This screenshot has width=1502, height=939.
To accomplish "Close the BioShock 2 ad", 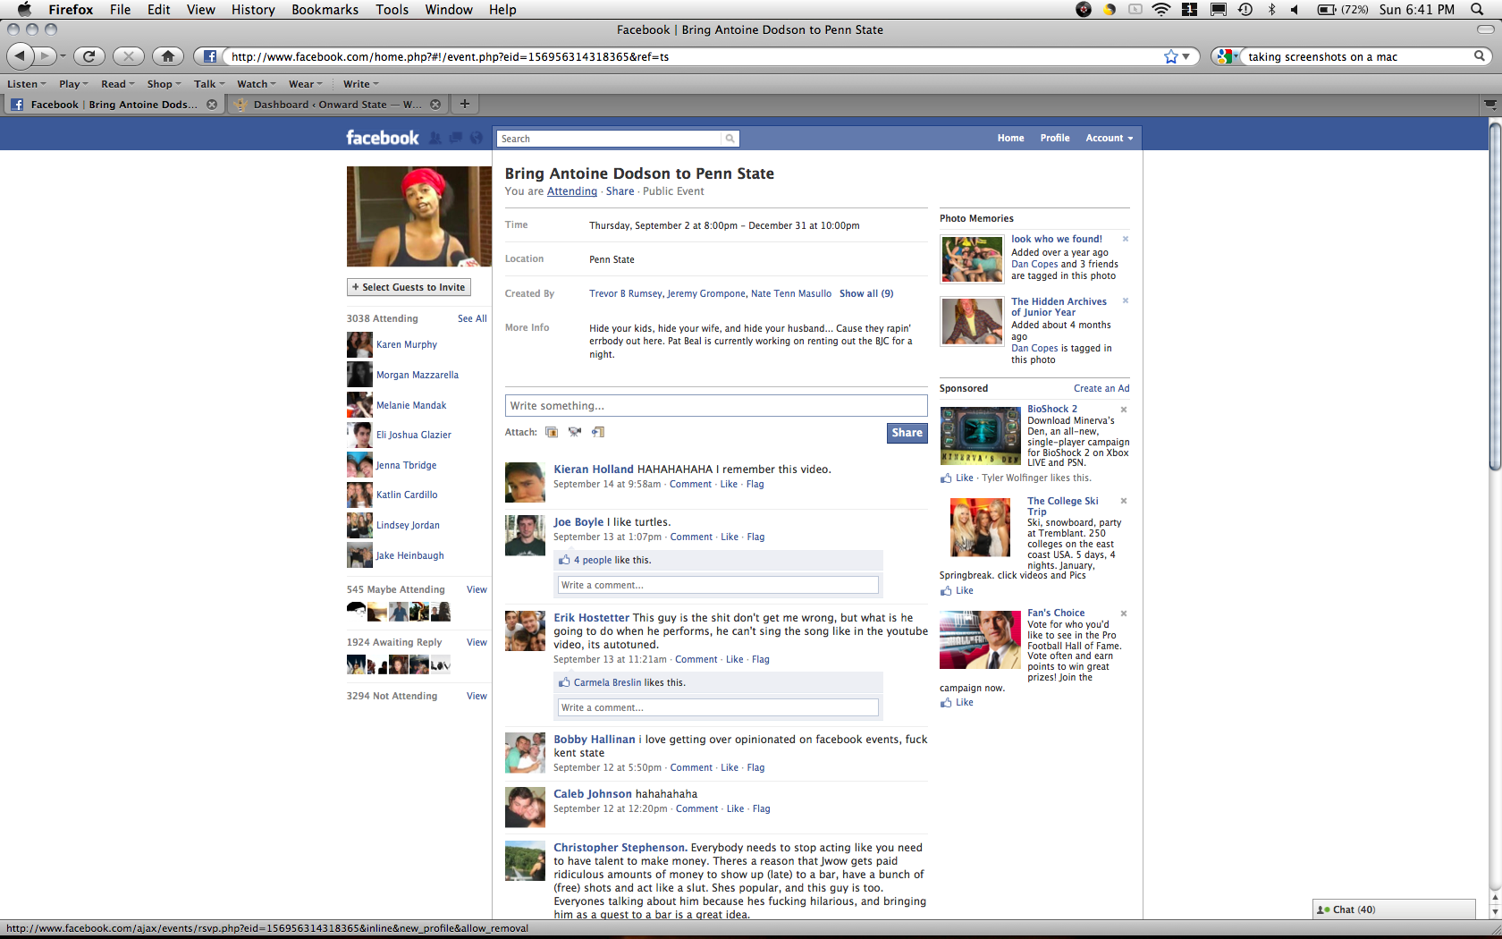I will pyautogui.click(x=1124, y=410).
